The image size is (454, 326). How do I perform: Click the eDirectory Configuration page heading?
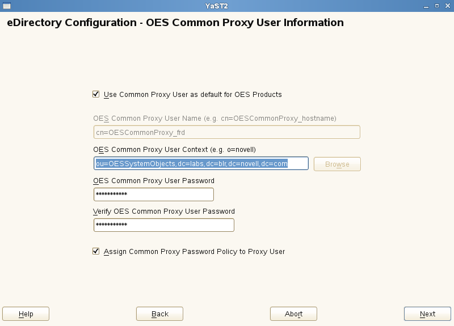coord(175,23)
